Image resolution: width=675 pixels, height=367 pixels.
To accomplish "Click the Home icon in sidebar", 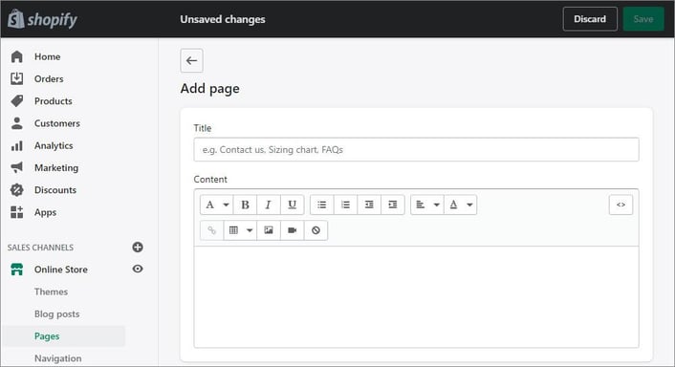I will coord(17,56).
